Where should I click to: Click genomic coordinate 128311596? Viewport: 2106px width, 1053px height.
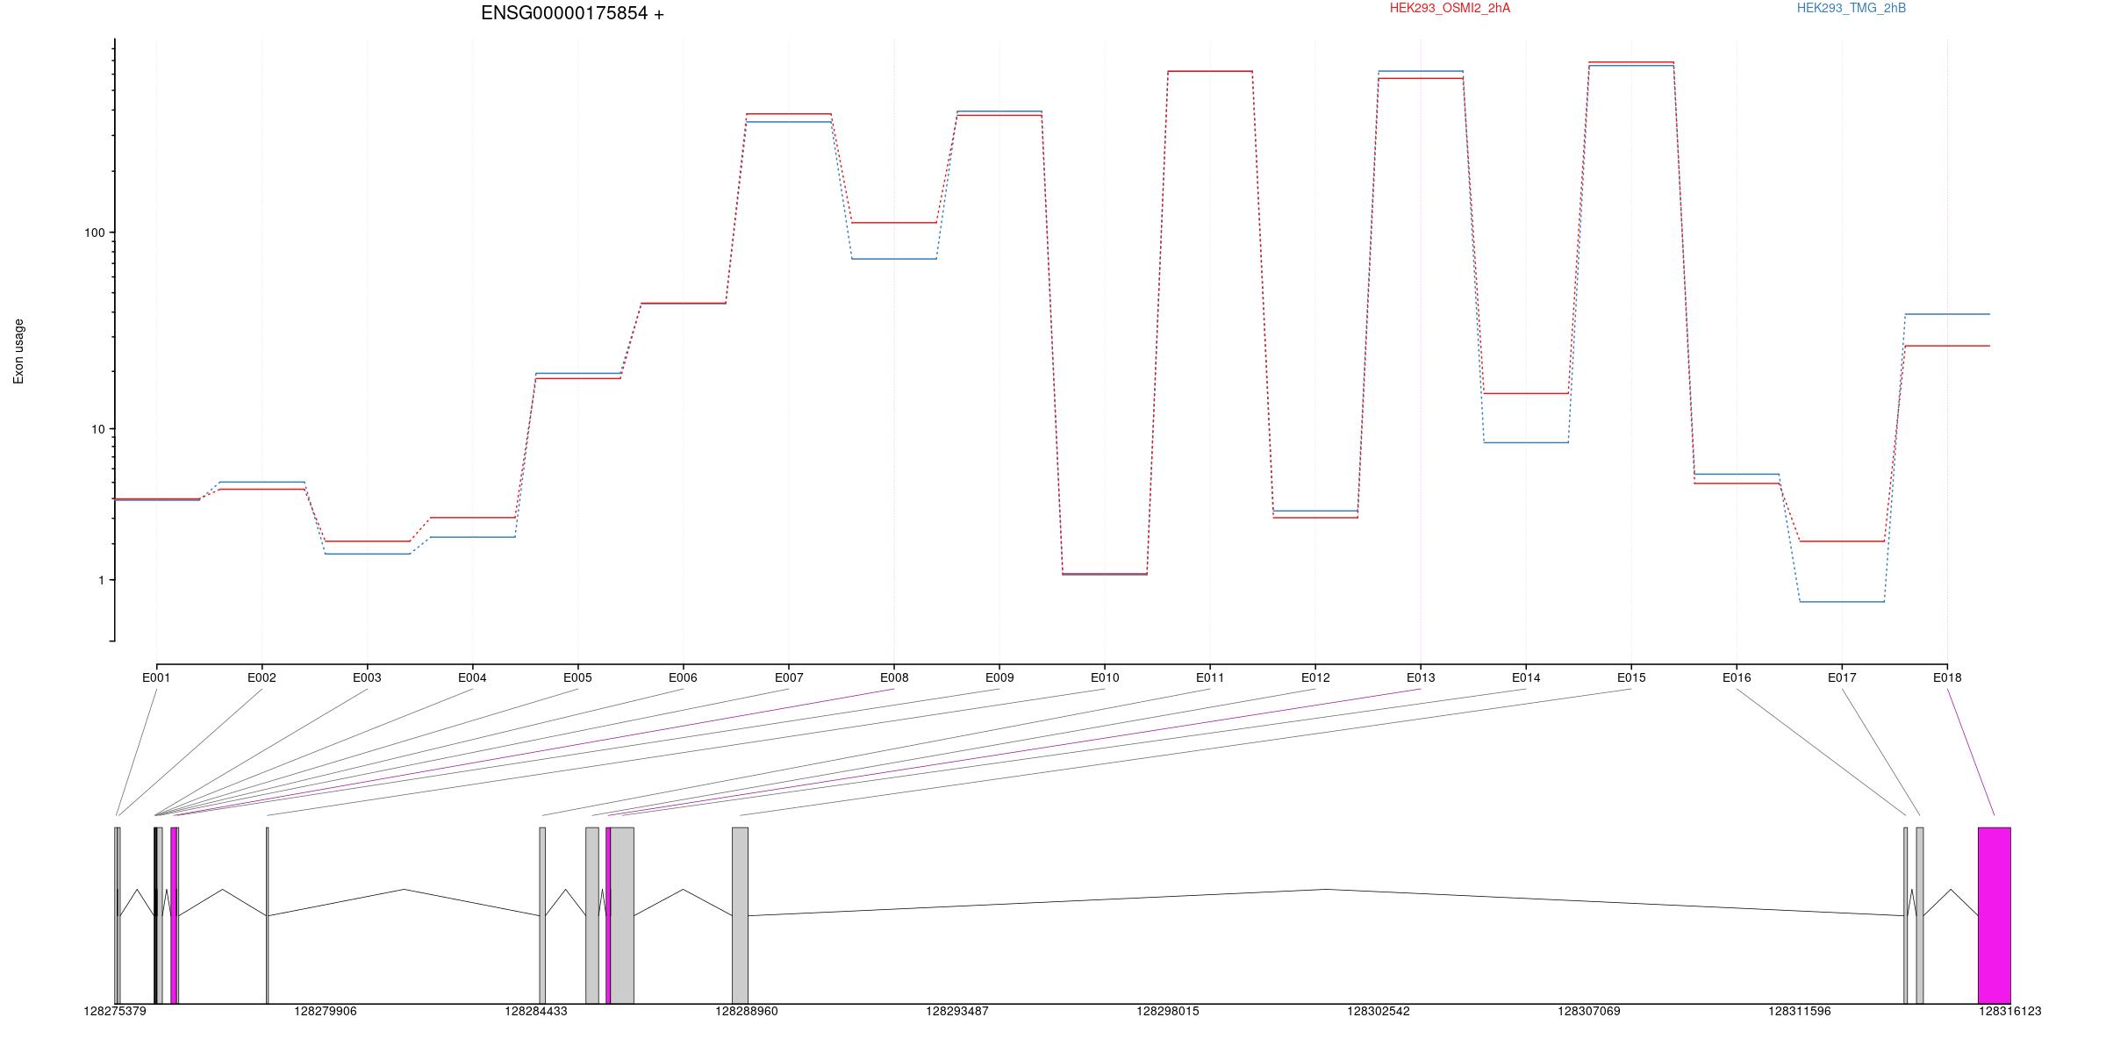(x=1800, y=1011)
